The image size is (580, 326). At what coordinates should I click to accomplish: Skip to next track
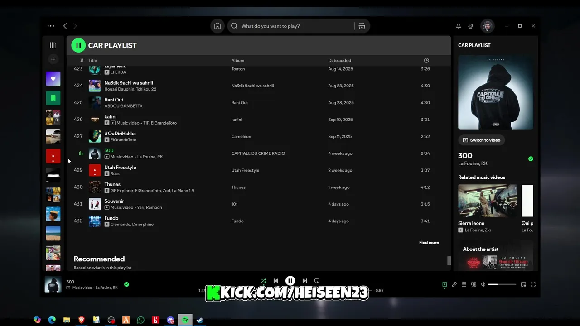(x=304, y=281)
